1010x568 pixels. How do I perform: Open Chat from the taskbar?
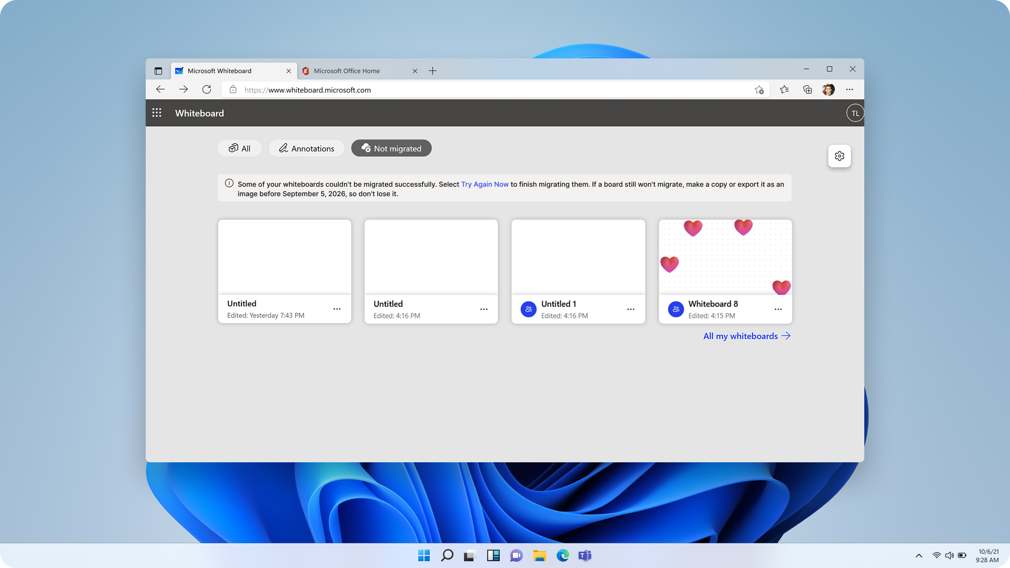pos(517,555)
